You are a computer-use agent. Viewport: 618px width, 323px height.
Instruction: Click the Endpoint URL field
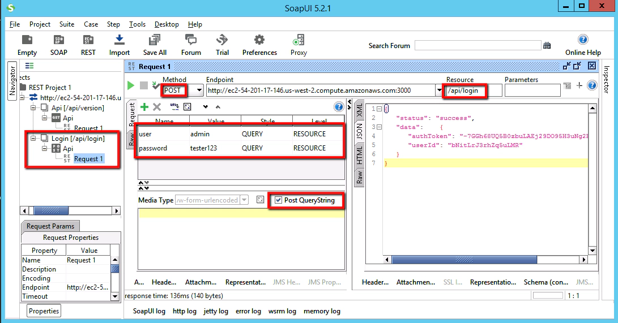321,91
